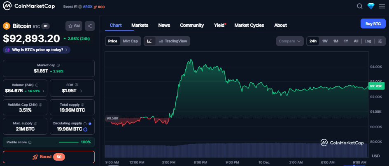Click the verified badge on Circulating supply
The width and height of the screenshot is (389, 166).
point(90,123)
